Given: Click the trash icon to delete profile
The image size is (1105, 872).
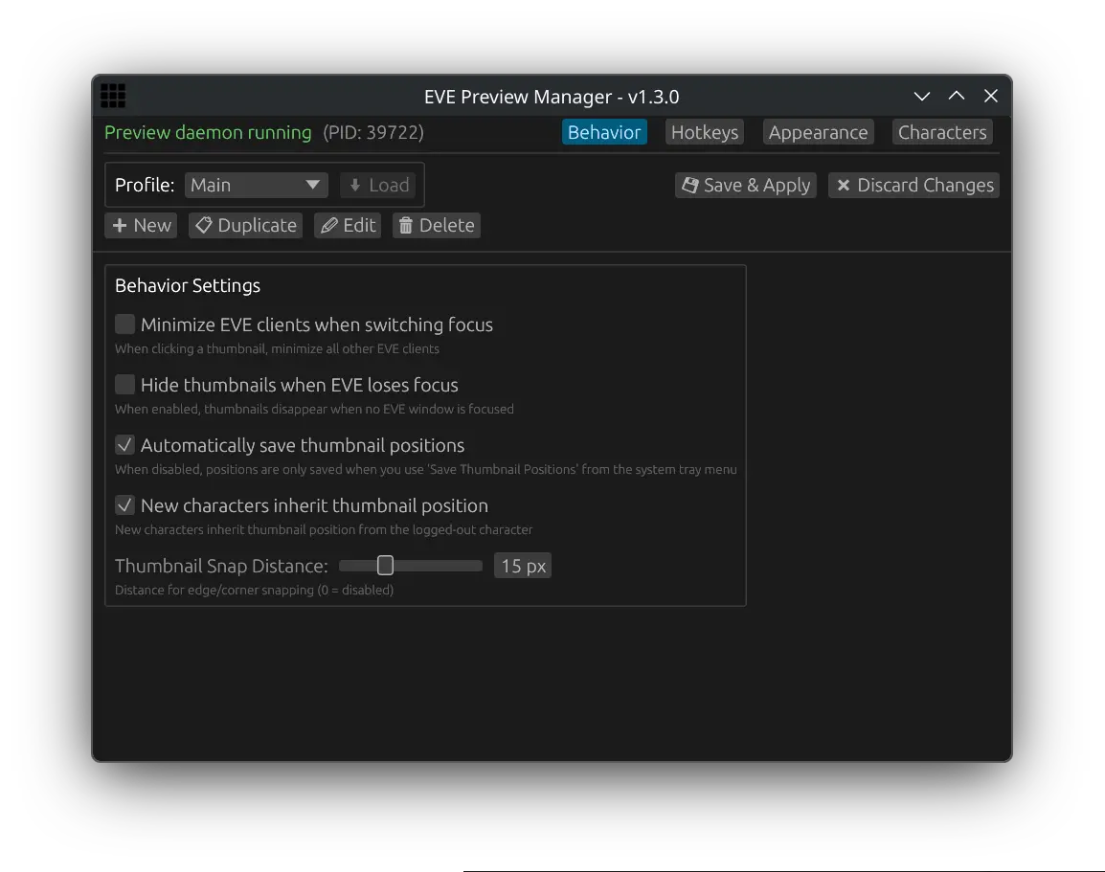Looking at the screenshot, I should coord(407,225).
